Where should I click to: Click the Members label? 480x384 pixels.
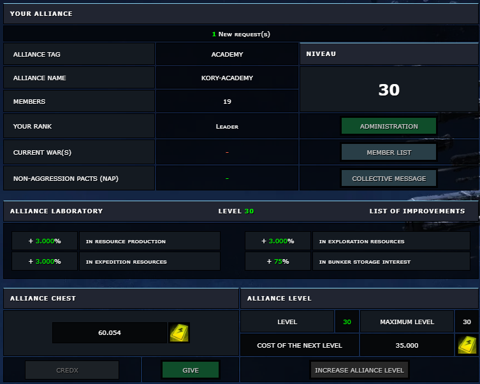pos(29,101)
